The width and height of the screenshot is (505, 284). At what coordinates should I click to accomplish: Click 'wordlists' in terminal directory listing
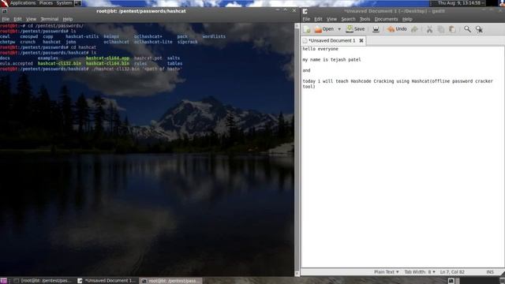pyautogui.click(x=214, y=36)
